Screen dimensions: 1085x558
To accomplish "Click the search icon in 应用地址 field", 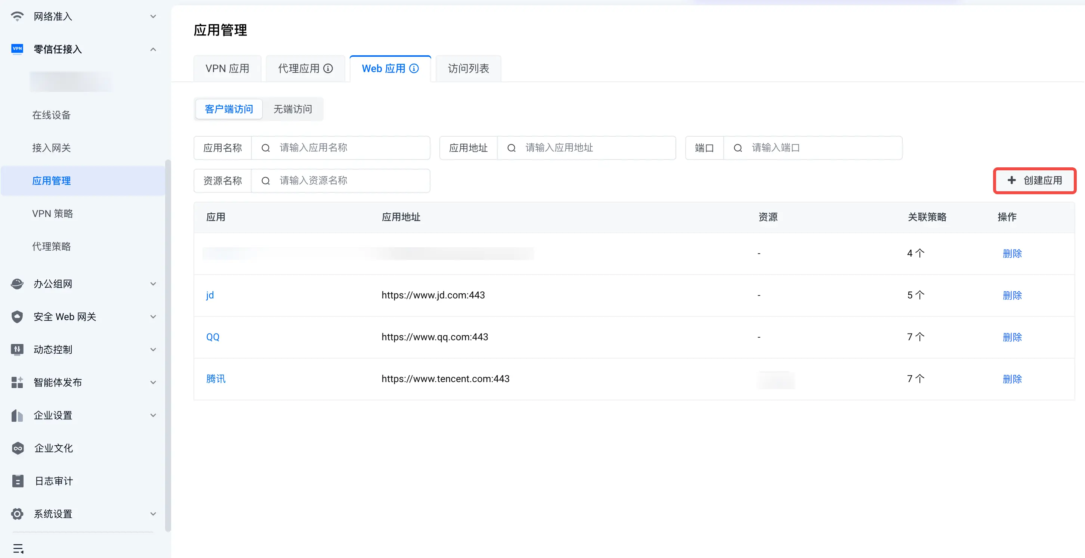I will click(x=511, y=148).
